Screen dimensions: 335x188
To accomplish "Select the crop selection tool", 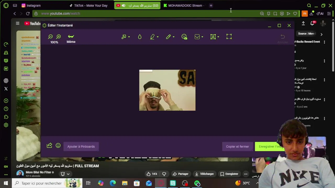I will coord(229,37).
